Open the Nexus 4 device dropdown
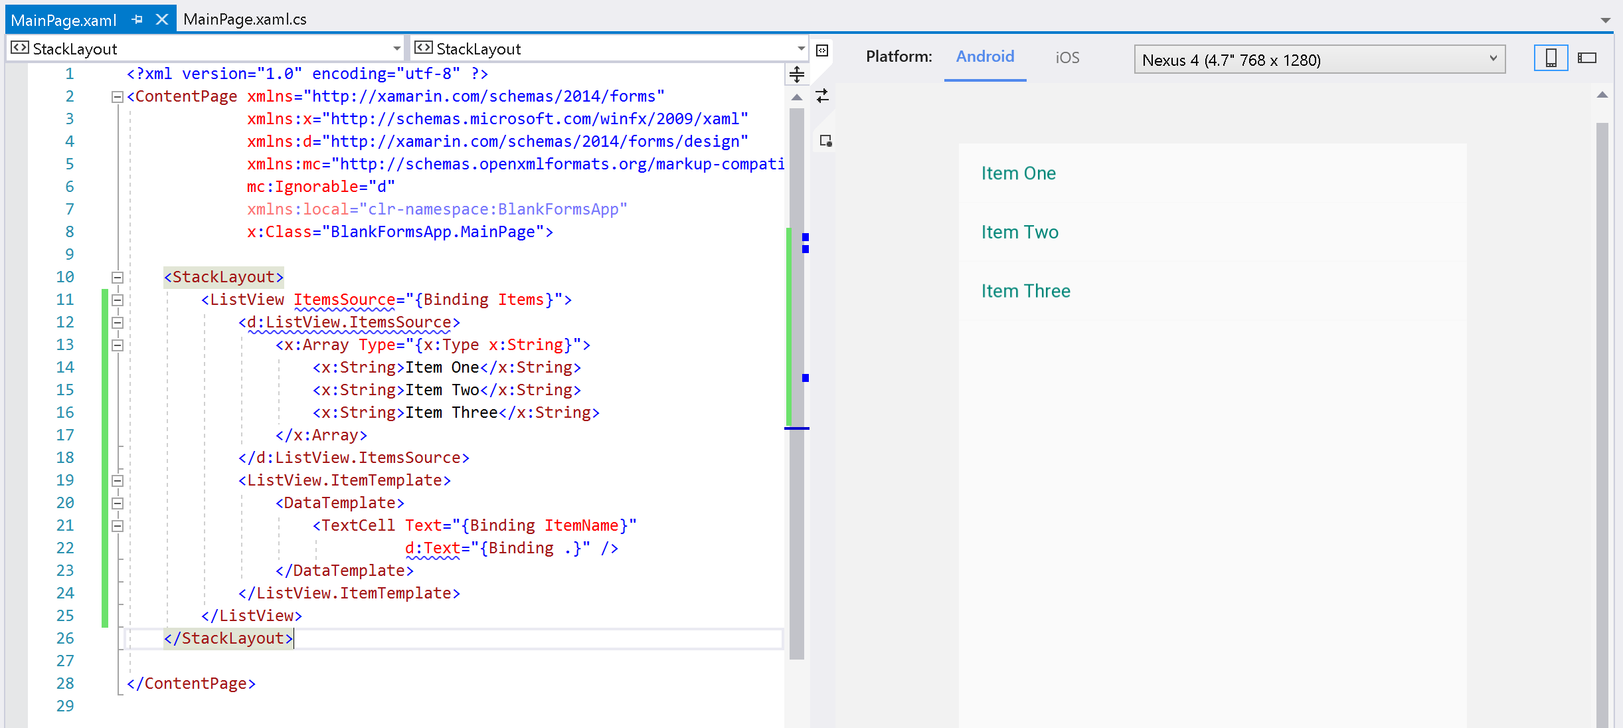 pos(1493,59)
